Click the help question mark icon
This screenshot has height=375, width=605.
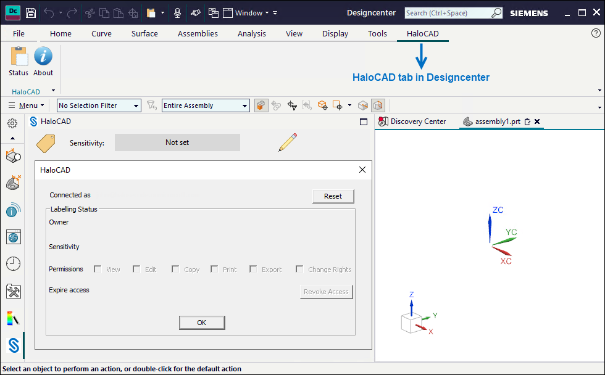pos(596,33)
